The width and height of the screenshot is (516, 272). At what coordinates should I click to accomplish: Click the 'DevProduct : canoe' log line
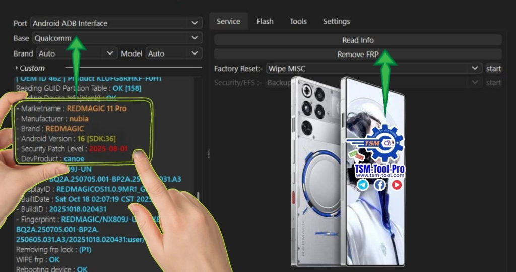click(50, 159)
